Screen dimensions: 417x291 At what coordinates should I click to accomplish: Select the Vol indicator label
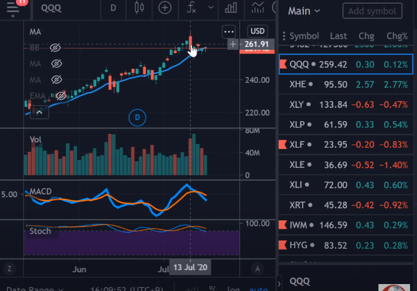pos(35,140)
